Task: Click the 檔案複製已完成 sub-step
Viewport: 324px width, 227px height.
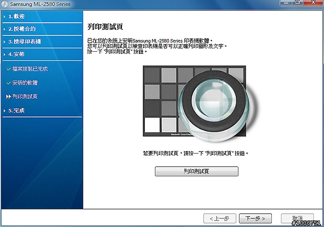Action: point(30,69)
